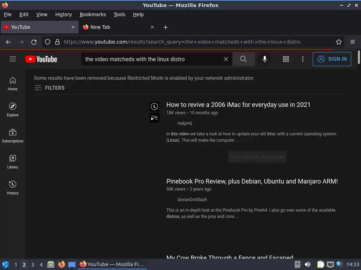Switch to workspace 4

[x=41, y=265]
